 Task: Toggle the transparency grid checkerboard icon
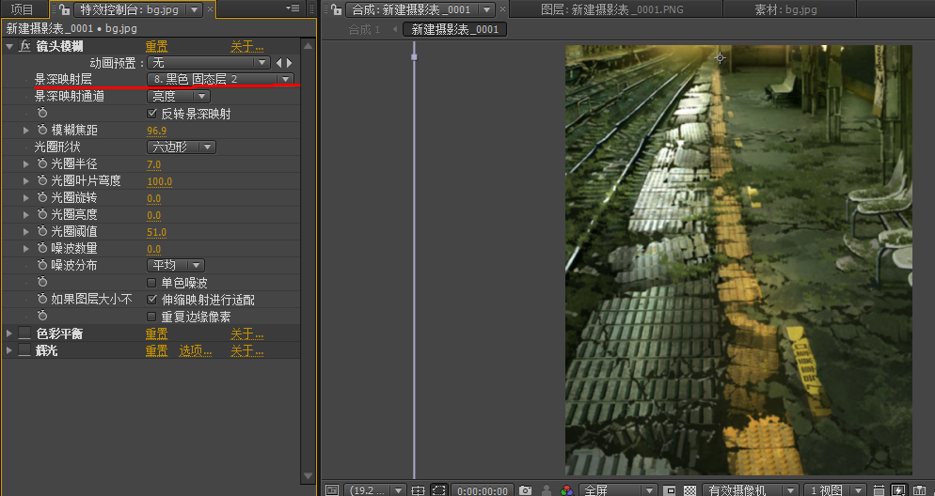[689, 489]
